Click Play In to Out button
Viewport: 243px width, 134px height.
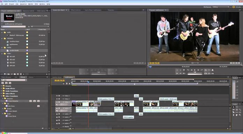[184, 73]
